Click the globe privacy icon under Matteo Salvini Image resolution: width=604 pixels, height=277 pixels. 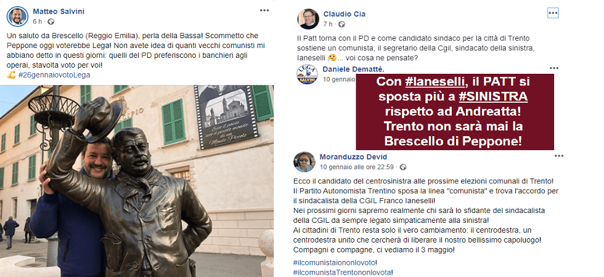coord(51,21)
